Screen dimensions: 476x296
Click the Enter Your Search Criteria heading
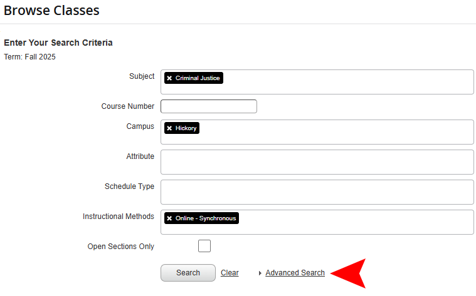58,43
